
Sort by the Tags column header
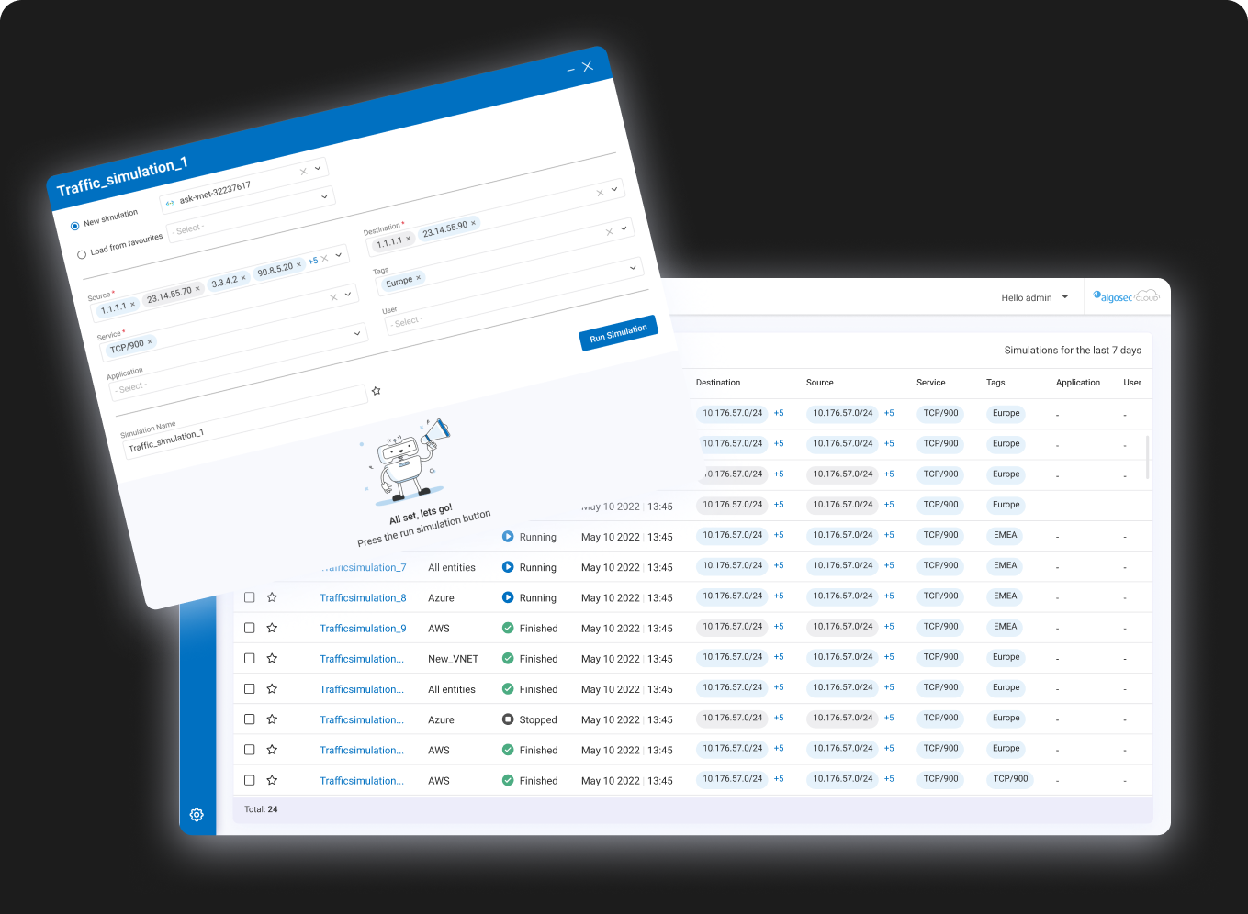(995, 383)
